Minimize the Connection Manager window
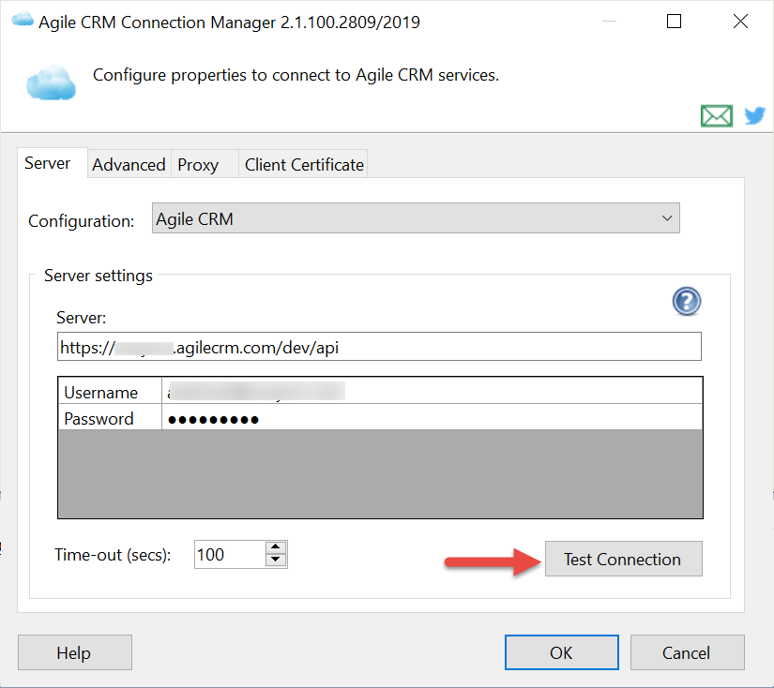 click(609, 22)
